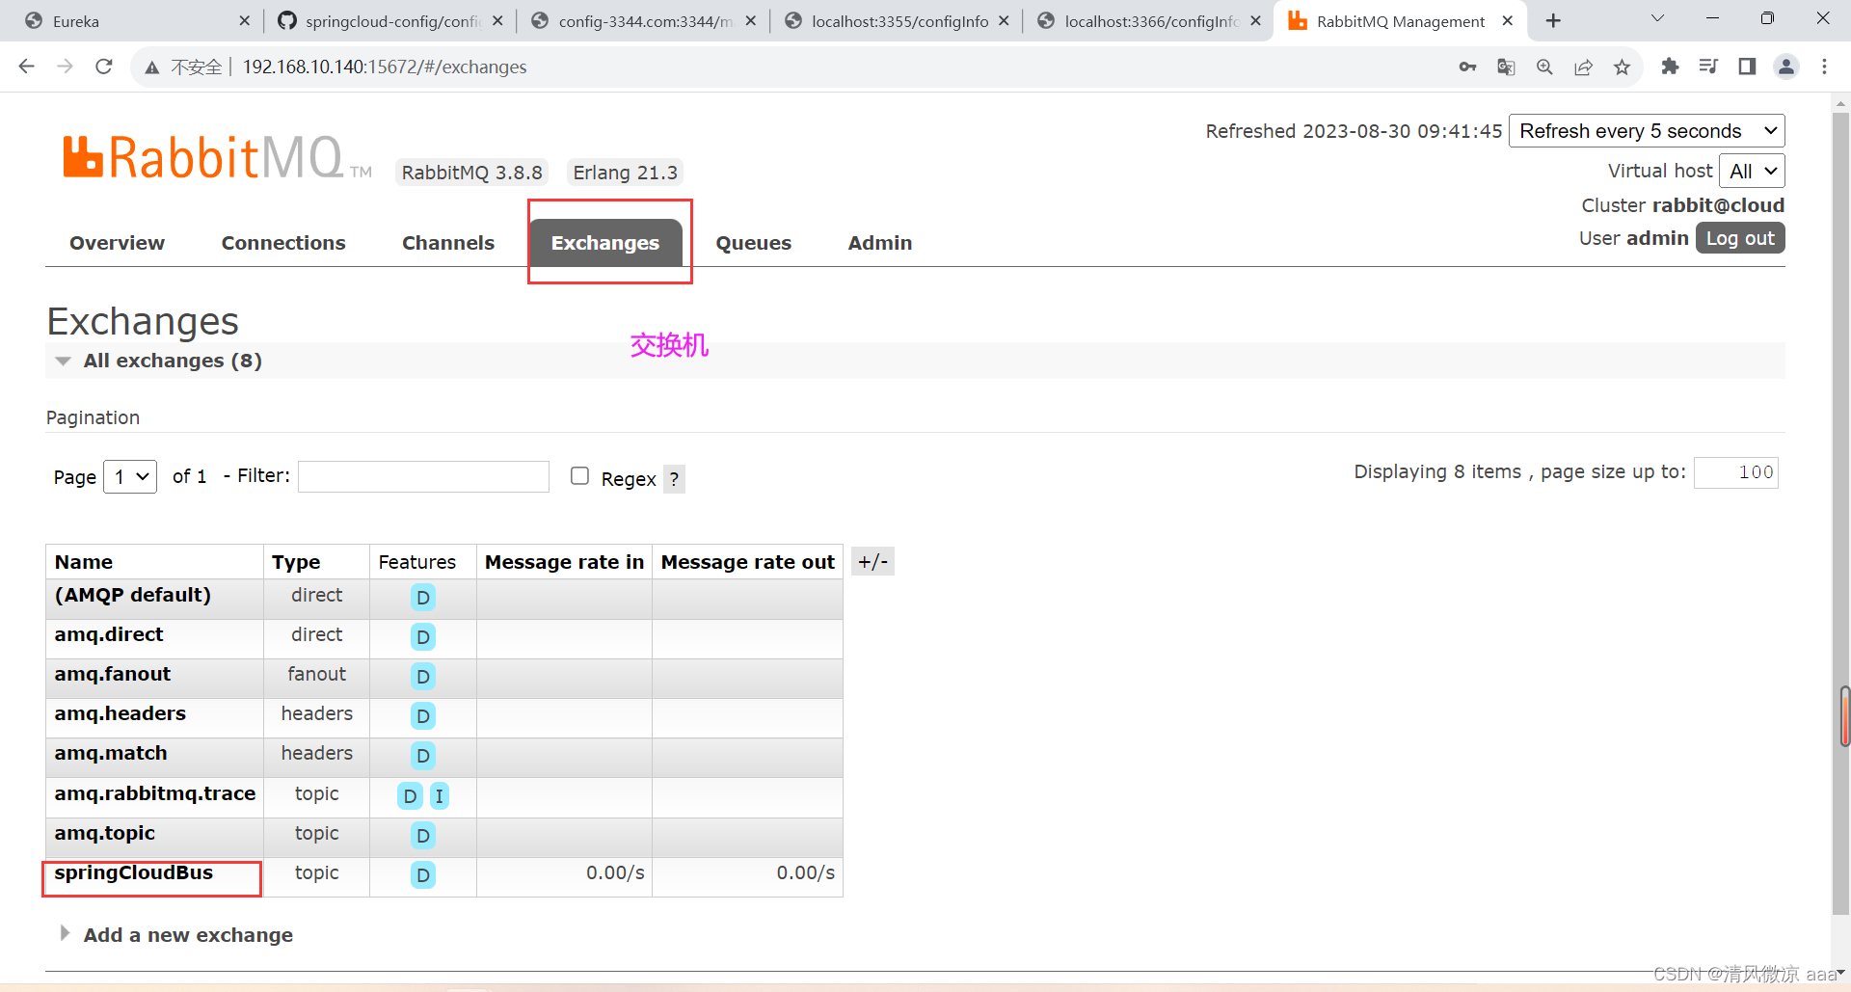Open the Refresh every 5 seconds dropdown
The height and width of the screenshot is (992, 1851).
point(1647,131)
